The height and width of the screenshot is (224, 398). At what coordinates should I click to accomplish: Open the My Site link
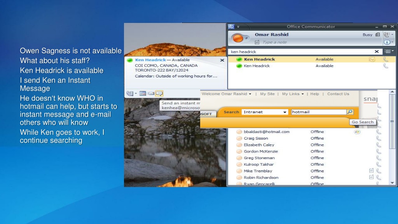pyautogui.click(x=267, y=94)
